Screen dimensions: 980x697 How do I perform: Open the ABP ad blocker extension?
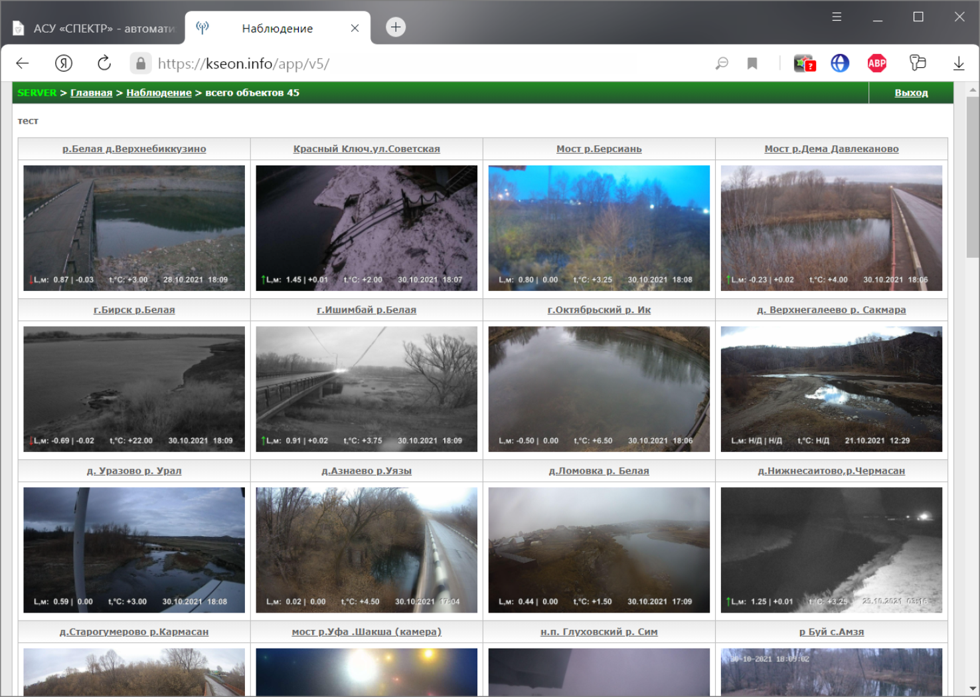(x=877, y=63)
